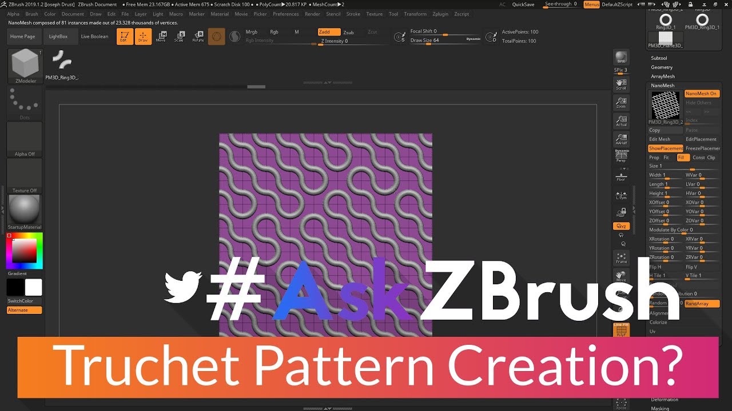Click the QuickSave button
Viewport: 732px width, 411px height.
(523, 4)
